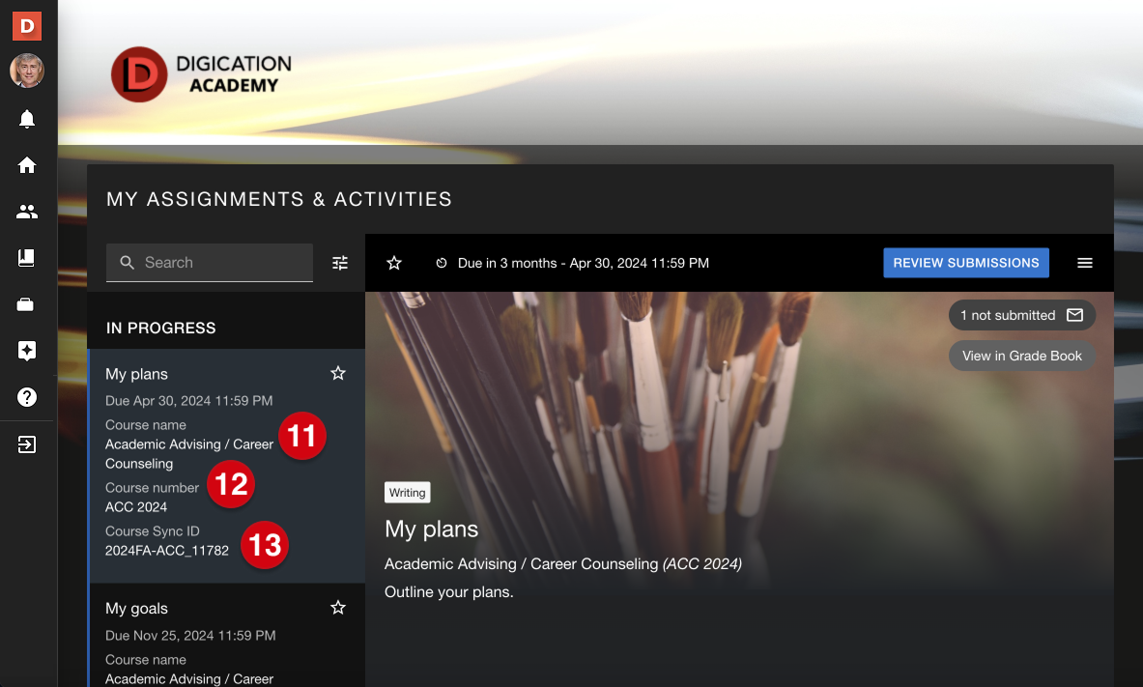The width and height of the screenshot is (1143, 687).
Task: Open the hamburger menu beside Review Submissions
Action: (x=1085, y=263)
